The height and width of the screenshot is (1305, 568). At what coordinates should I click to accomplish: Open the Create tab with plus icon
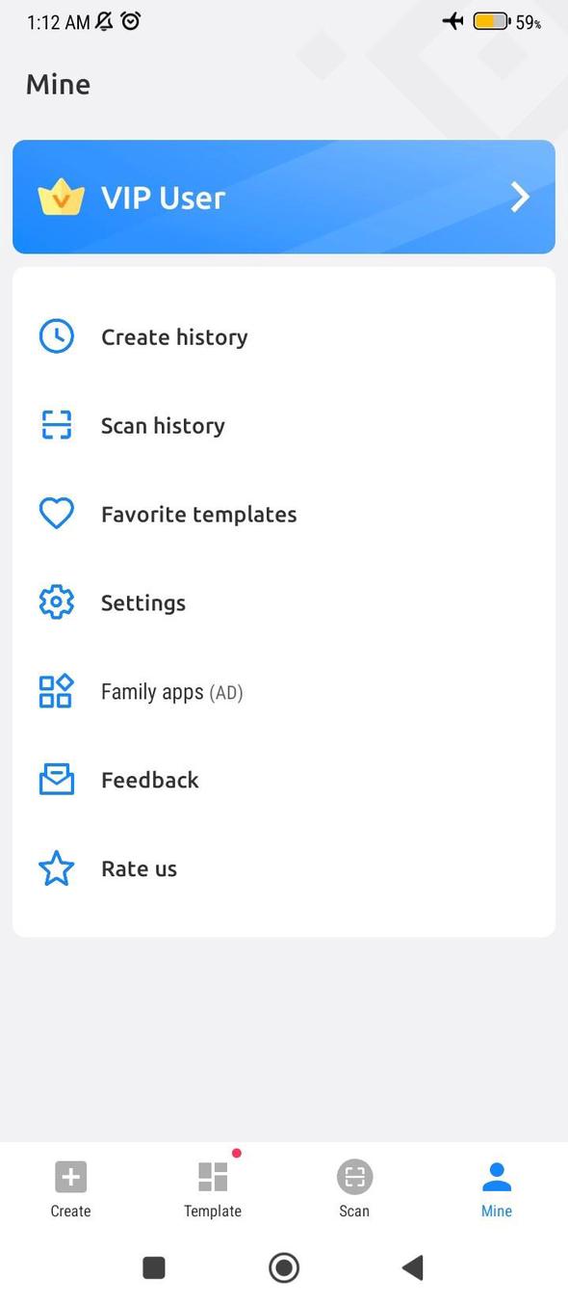[x=70, y=1185]
